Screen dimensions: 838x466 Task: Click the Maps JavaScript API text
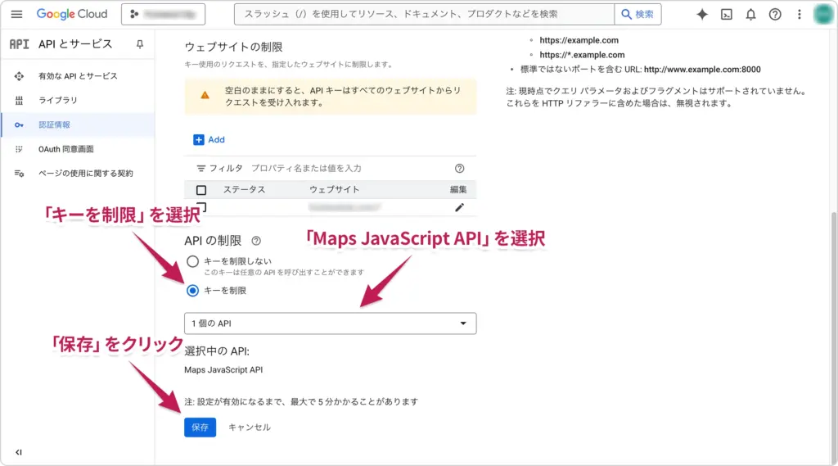223,369
